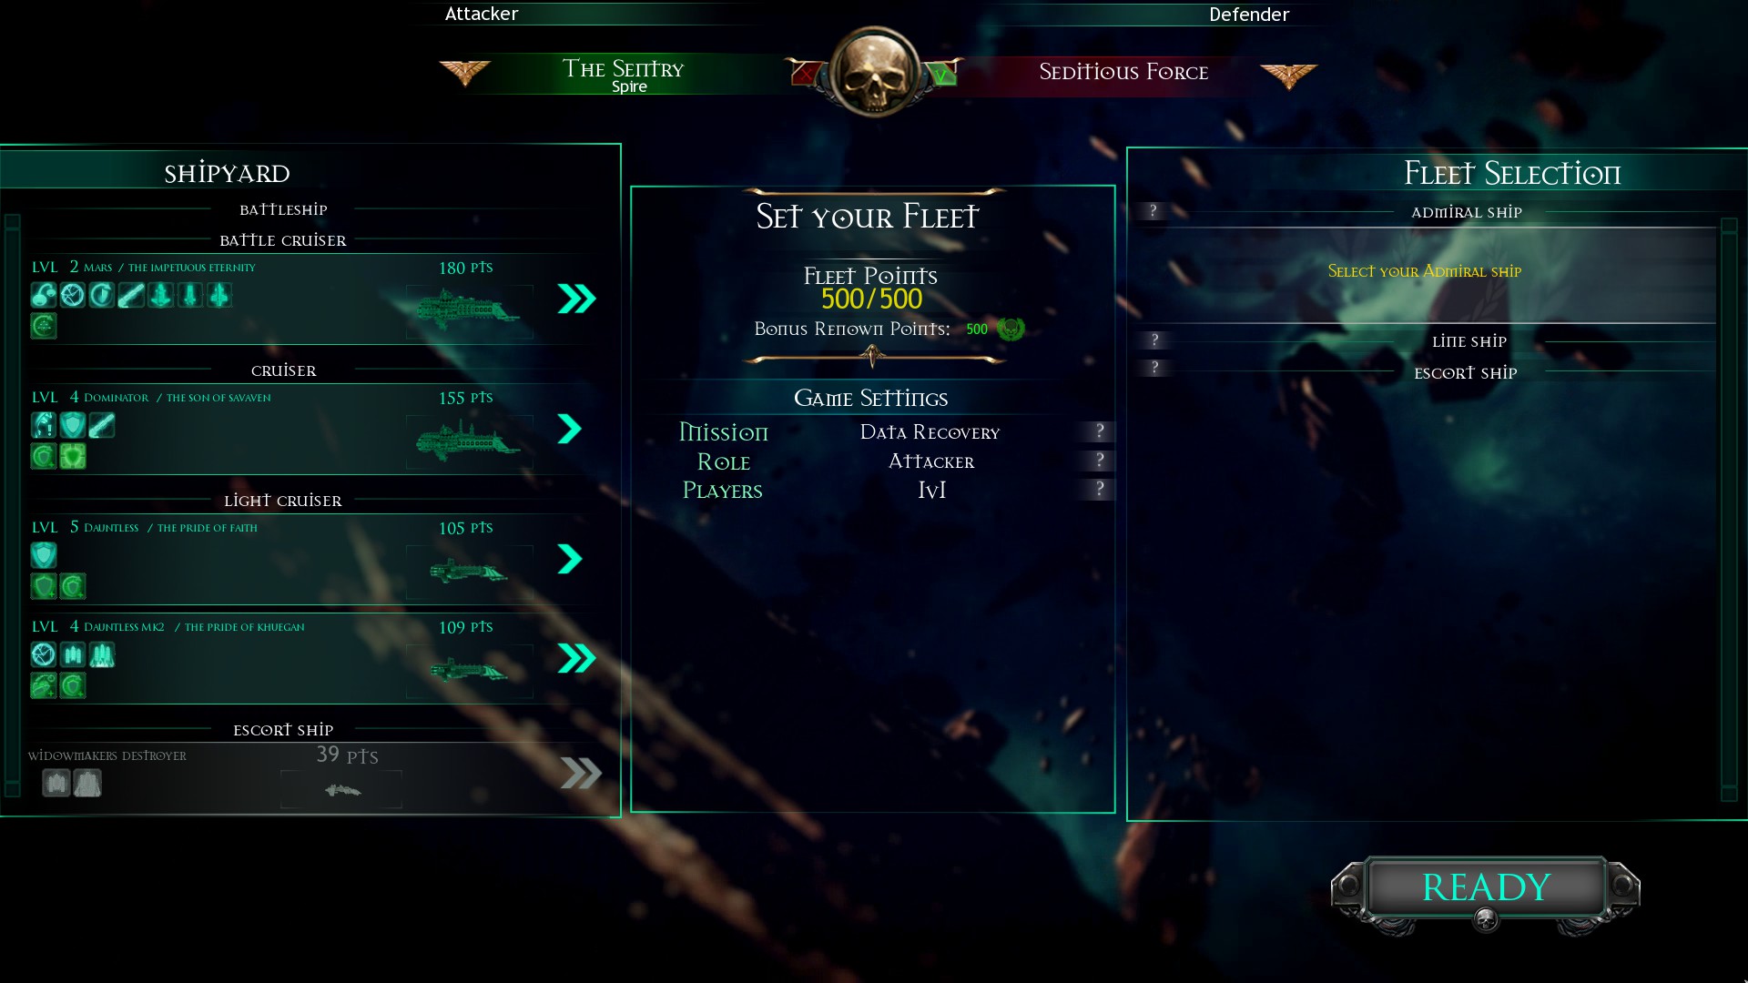Click the Widowmakers Destroyer grey double arrow

coord(581,774)
